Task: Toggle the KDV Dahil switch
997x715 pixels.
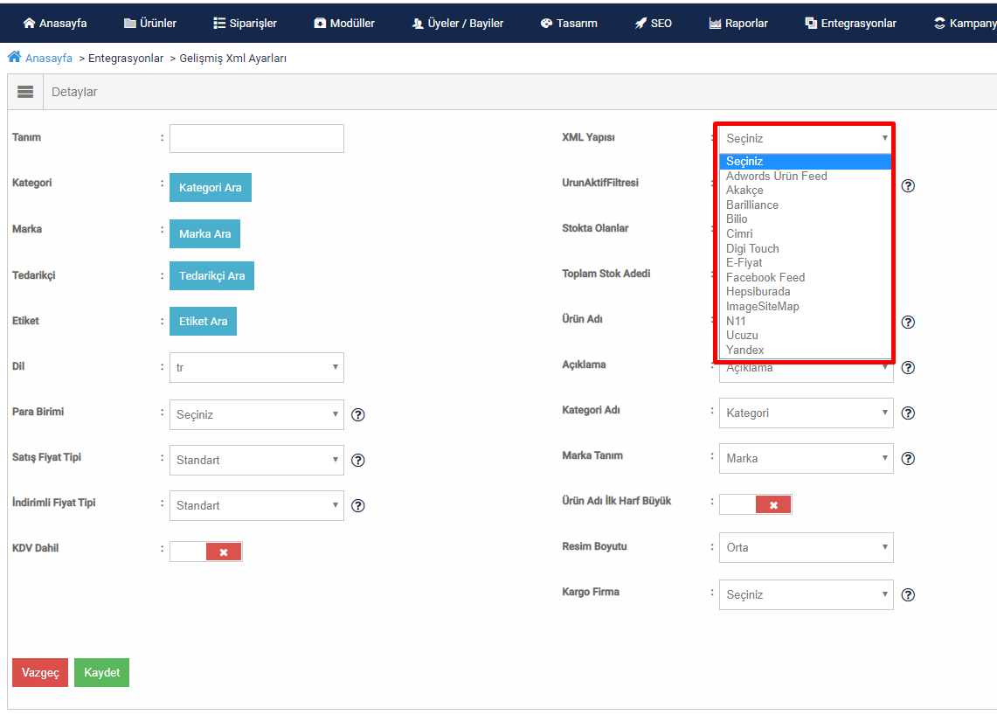Action: point(206,552)
